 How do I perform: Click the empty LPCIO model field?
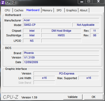(61, 41)
